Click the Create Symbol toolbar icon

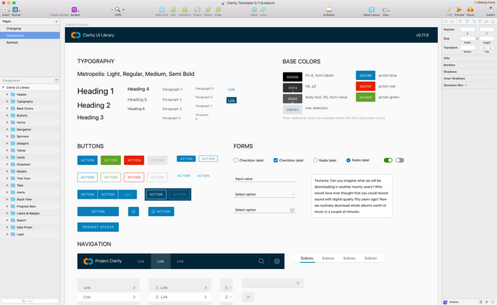click(x=59, y=10)
